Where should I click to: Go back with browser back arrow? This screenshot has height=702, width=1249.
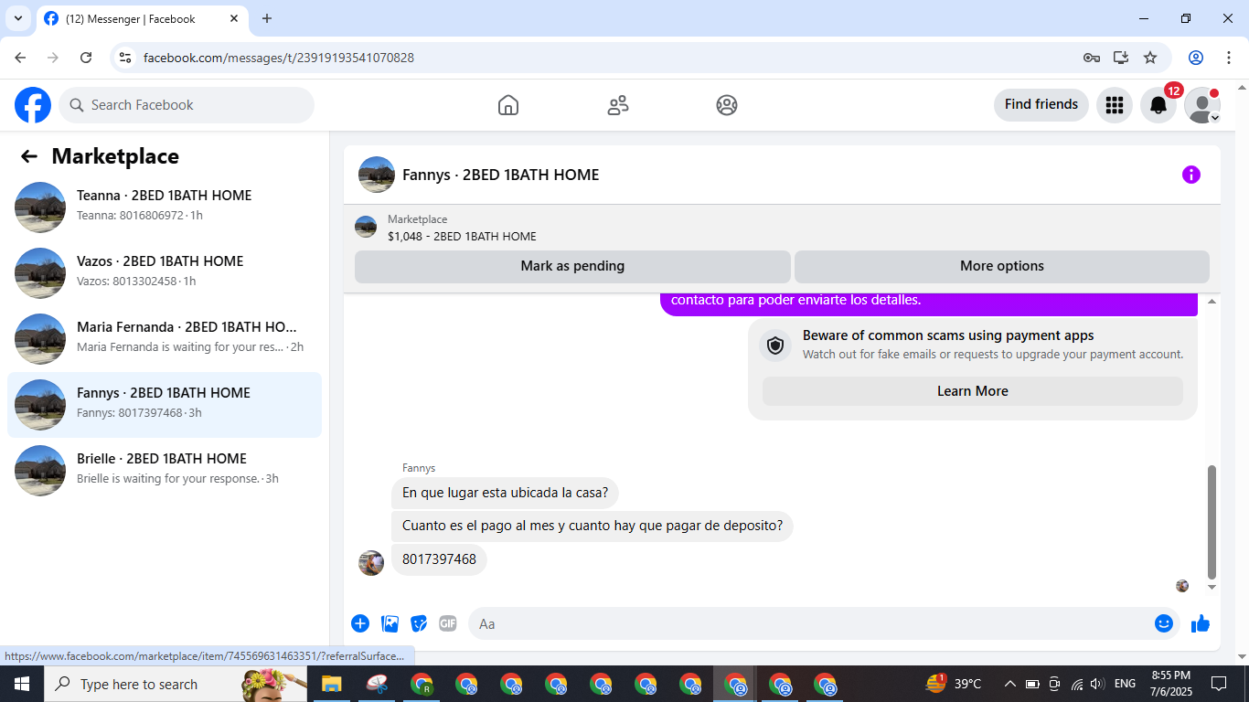point(20,58)
